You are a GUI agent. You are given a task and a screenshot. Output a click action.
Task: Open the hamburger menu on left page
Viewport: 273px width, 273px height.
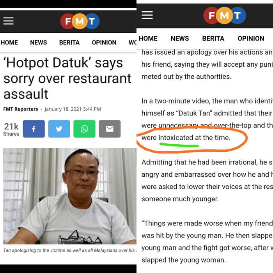8,21
